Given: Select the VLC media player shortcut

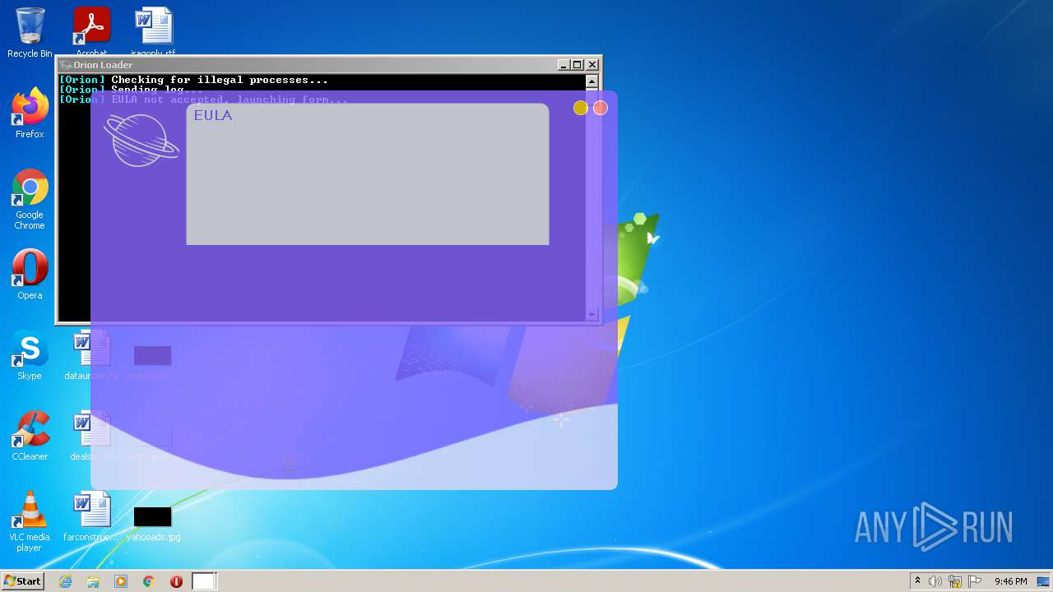Looking at the screenshot, I should click(30, 521).
